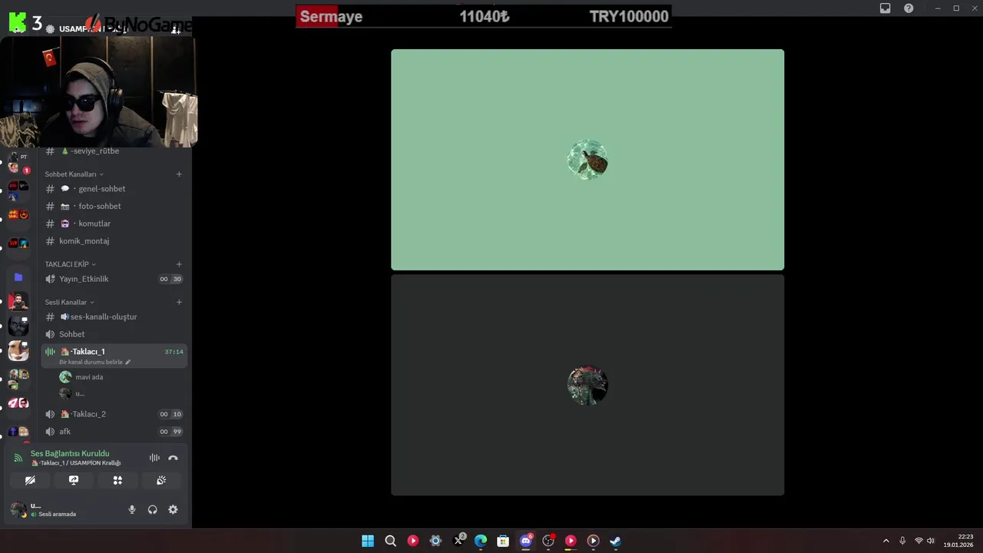
Task: Open Windows taskbar search
Action: coord(390,541)
